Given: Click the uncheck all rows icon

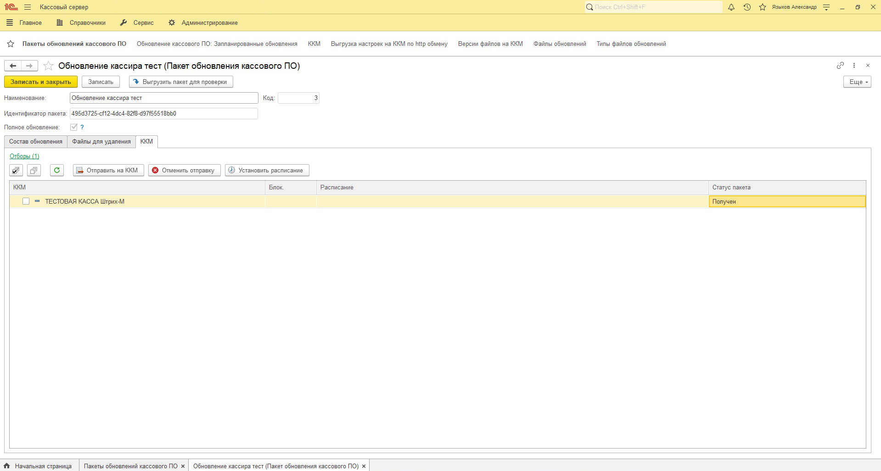Looking at the screenshot, I should click(x=34, y=170).
